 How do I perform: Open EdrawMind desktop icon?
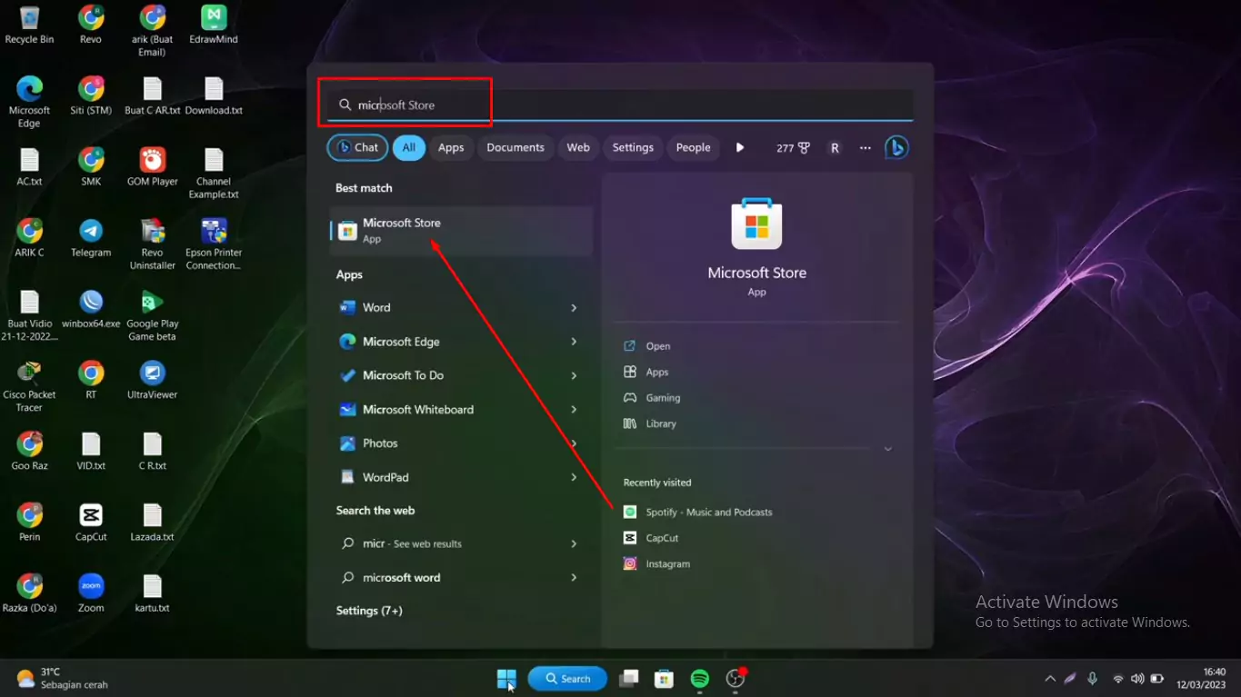pos(214,25)
